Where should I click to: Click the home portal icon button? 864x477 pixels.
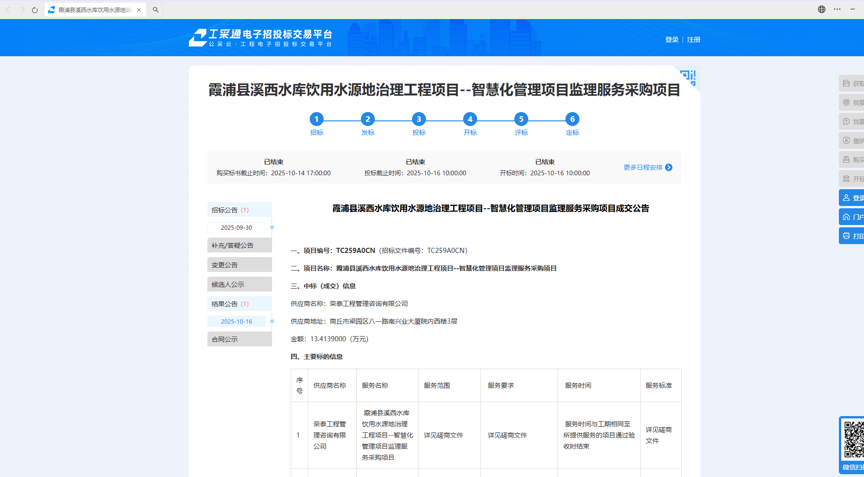[x=846, y=217]
